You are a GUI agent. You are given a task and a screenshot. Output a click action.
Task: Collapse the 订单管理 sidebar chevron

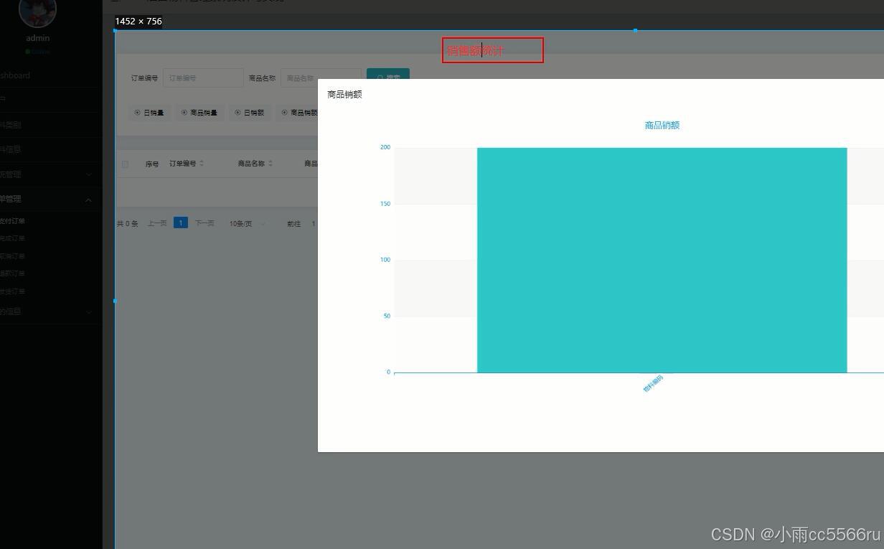pos(89,200)
